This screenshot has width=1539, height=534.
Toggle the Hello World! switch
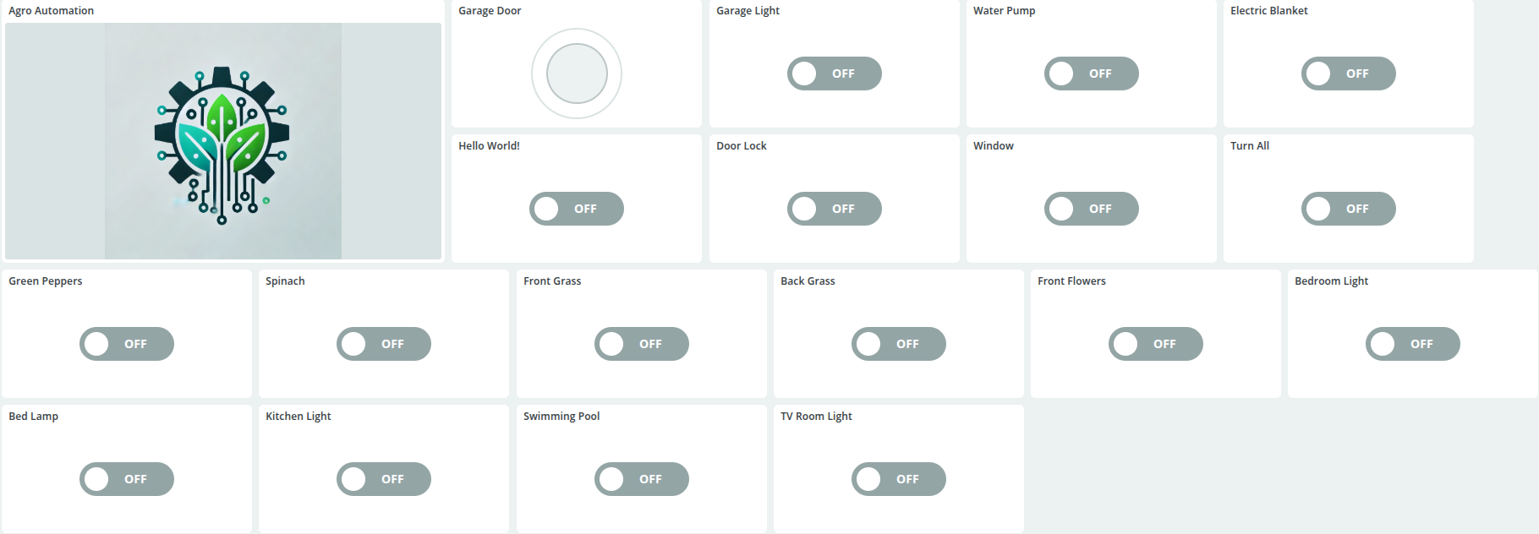(x=576, y=209)
